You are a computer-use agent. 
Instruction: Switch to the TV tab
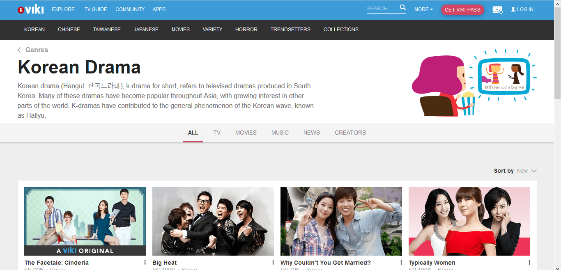[x=217, y=133]
